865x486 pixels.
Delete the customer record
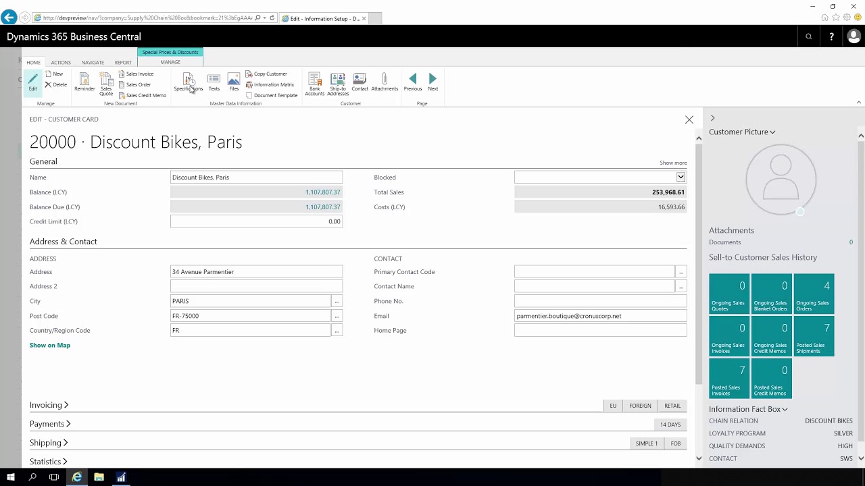pyautogui.click(x=56, y=84)
